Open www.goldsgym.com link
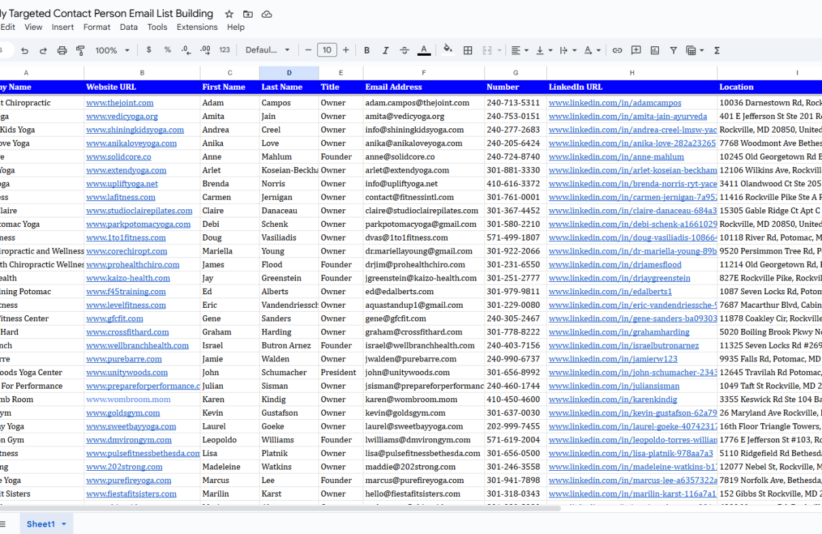The image size is (822, 534). (124, 413)
